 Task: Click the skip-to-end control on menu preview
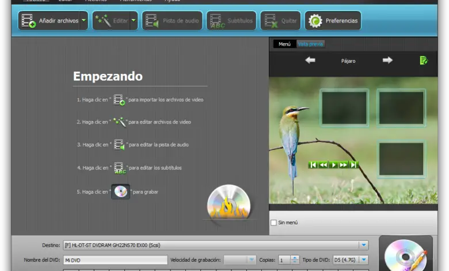pos(353,165)
